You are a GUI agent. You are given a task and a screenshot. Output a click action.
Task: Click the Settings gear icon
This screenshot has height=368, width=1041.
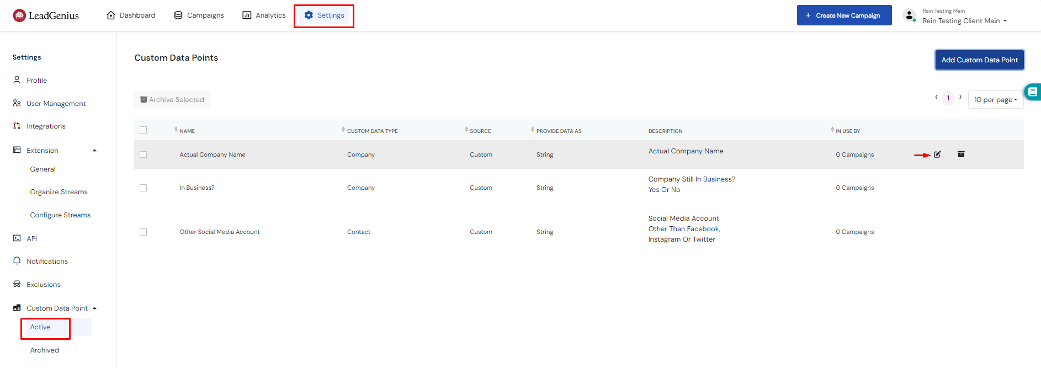coord(309,15)
